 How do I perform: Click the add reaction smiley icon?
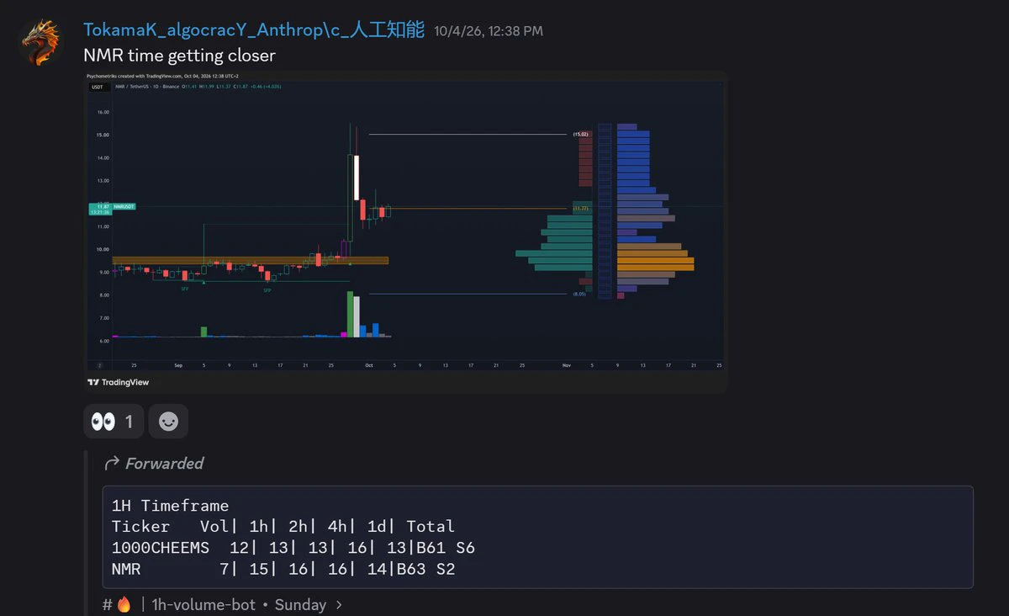168,422
